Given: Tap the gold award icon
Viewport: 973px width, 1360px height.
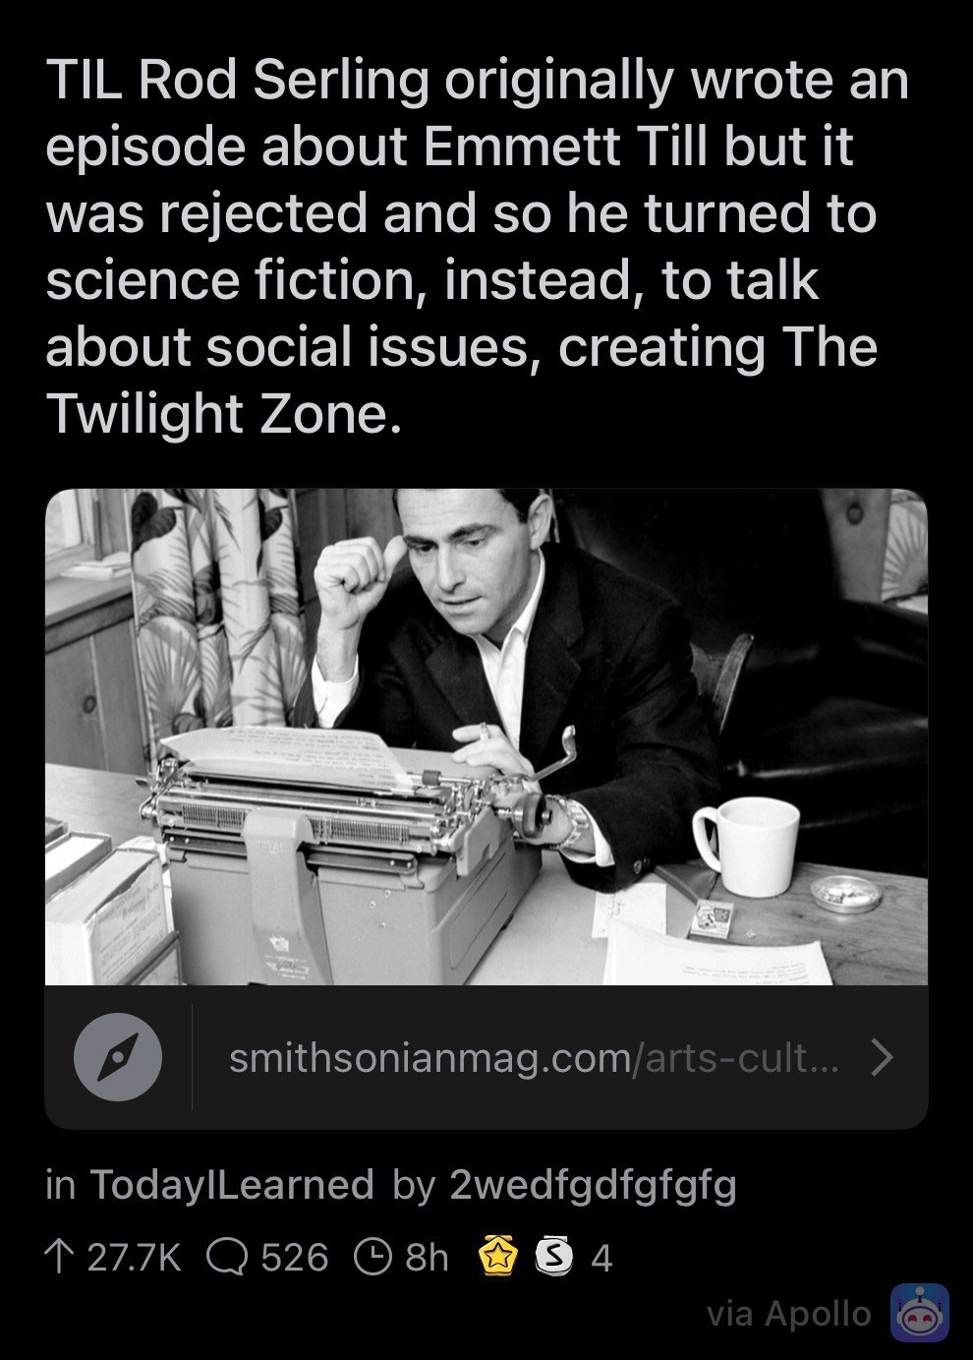Looking at the screenshot, I should click(x=498, y=1257).
